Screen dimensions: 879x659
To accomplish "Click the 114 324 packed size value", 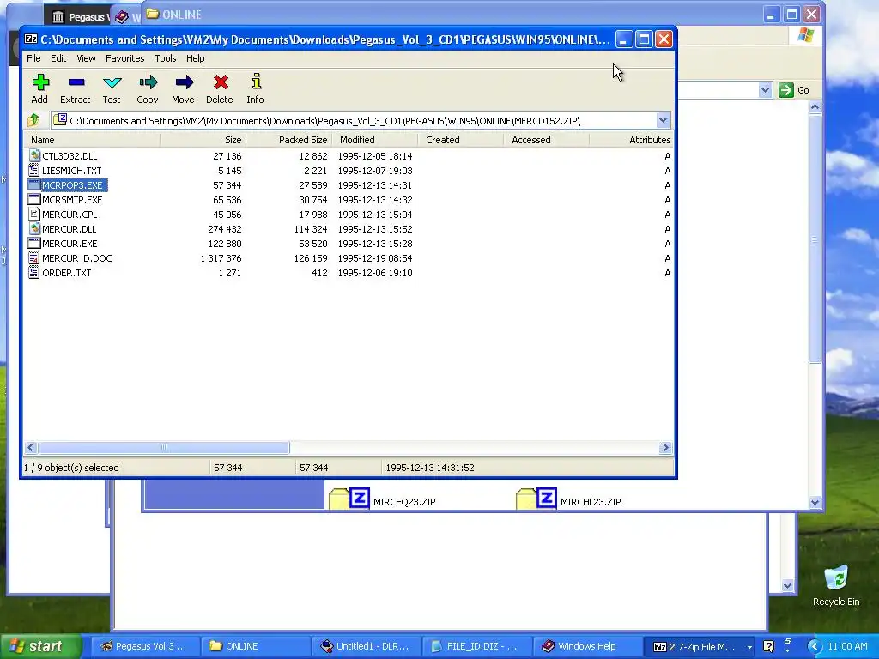I will pos(311,228).
